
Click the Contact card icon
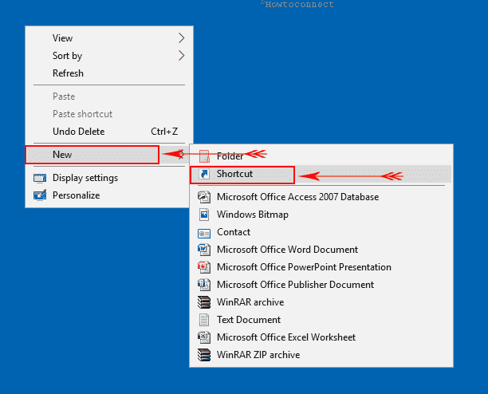coord(204,234)
